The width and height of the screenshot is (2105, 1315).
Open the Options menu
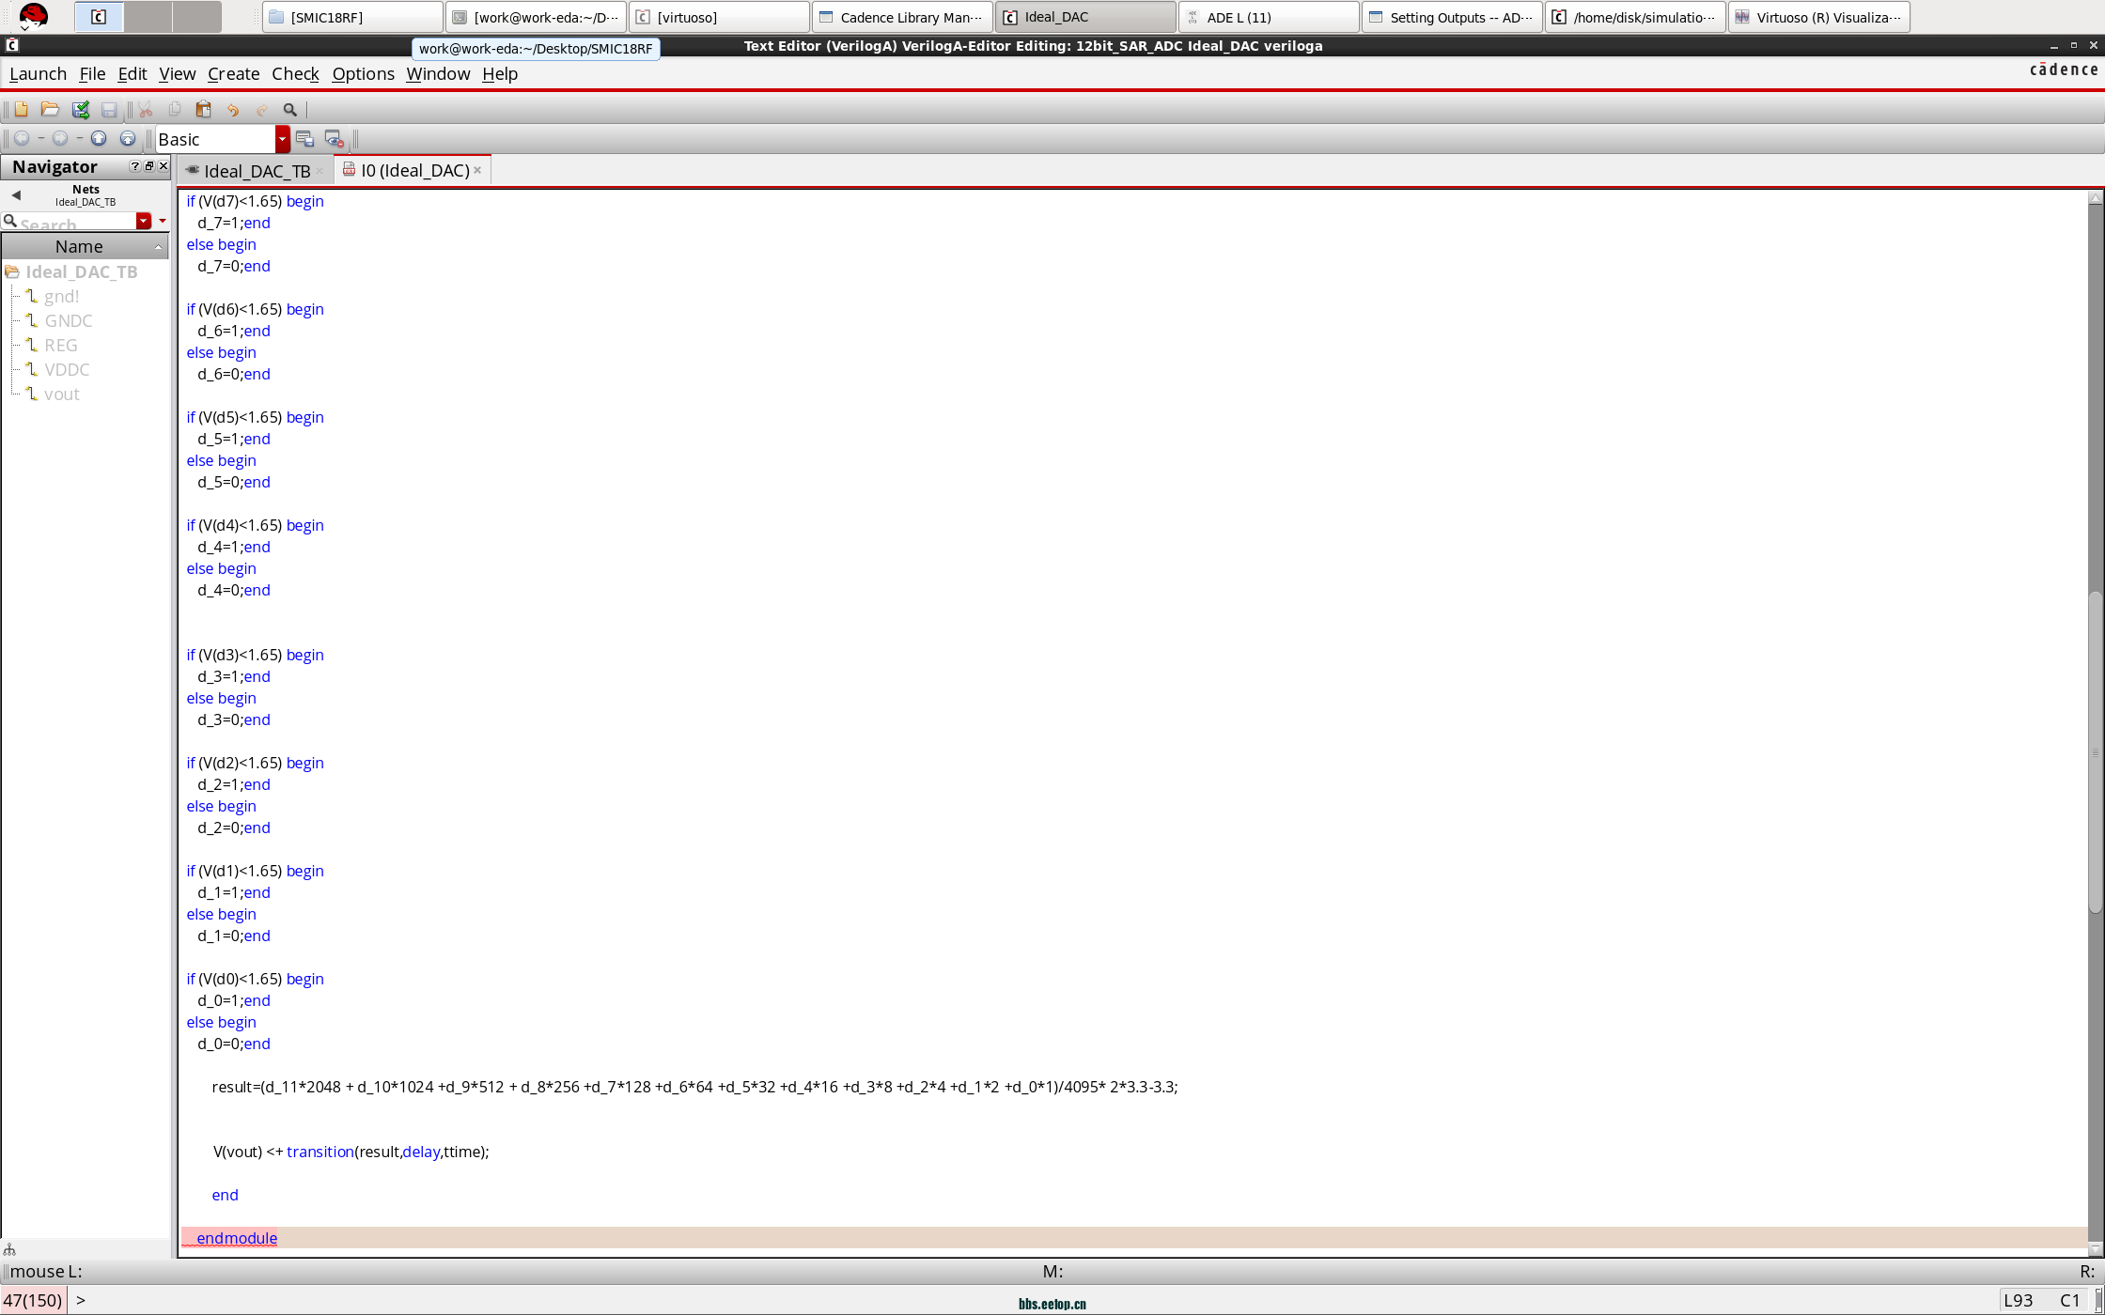pos(364,73)
